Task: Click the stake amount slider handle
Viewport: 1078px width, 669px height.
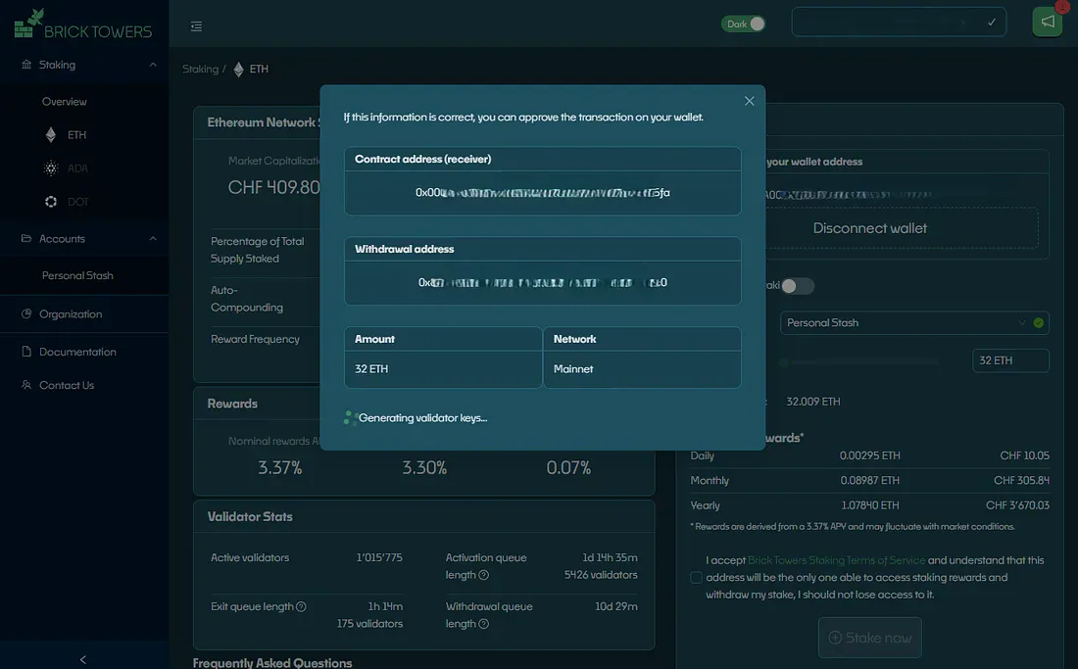Action: 784,362
